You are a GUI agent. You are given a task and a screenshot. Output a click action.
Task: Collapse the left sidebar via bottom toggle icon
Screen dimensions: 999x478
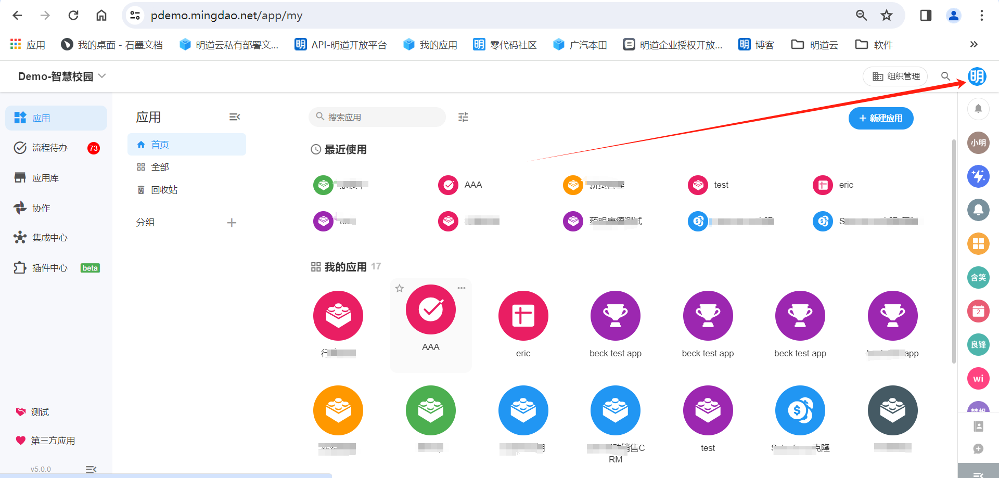[x=91, y=469]
